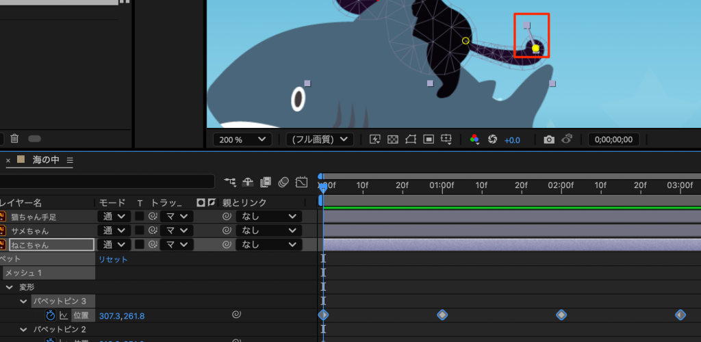
Task: Click the reset exposure icon
Action: pos(492,140)
